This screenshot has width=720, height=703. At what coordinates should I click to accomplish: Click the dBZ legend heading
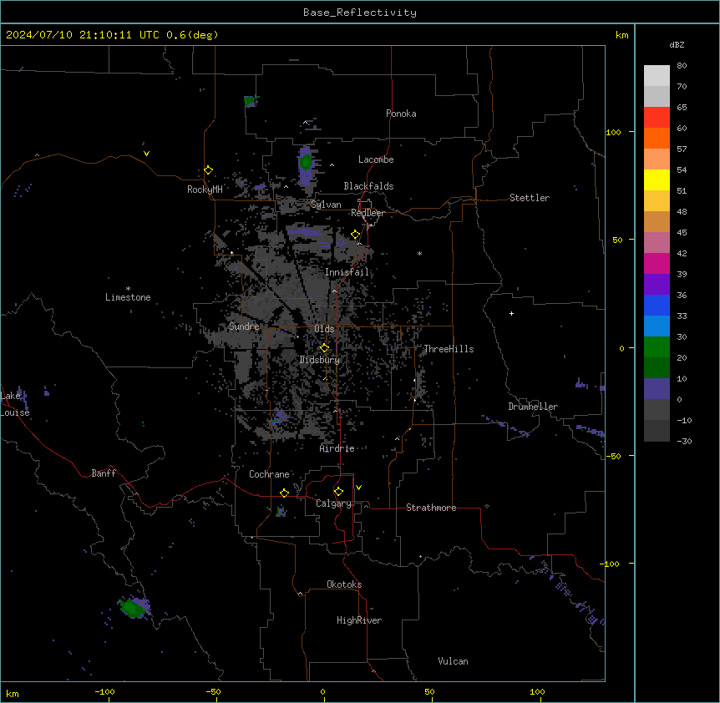click(x=677, y=45)
